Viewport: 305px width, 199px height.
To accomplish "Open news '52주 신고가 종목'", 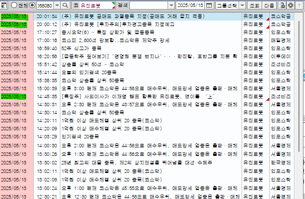I will pyautogui.click(x=82, y=49).
